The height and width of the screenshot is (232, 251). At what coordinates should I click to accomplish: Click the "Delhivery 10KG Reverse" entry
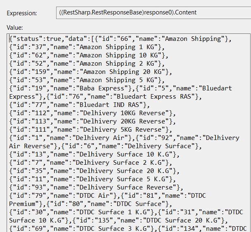tap(92, 113)
